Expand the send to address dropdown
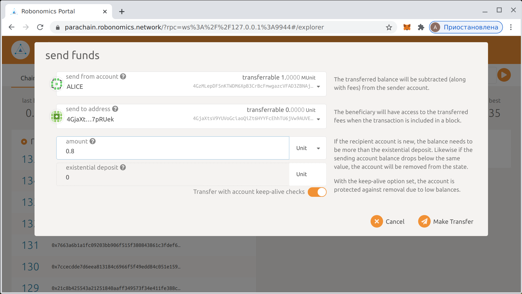Screen dimensions: 522x294 (x=318, y=119)
